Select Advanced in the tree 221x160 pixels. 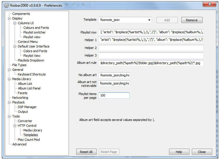19,144
